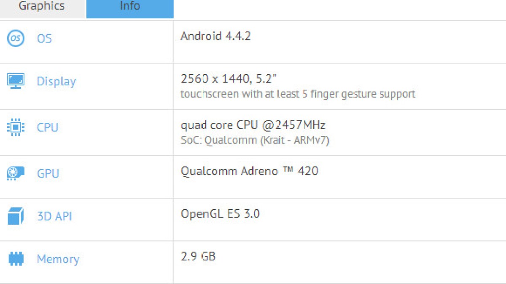Click the OS label
Screen dimensions: 506x284
tap(44, 39)
